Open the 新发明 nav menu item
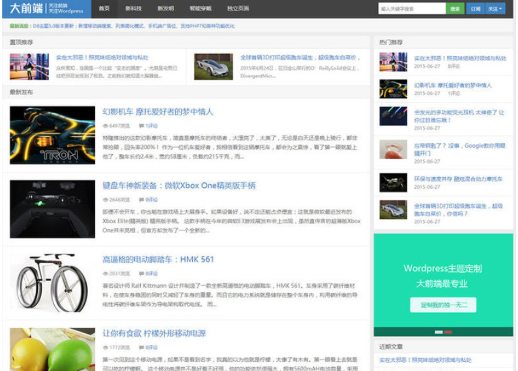The height and width of the screenshot is (371, 518). click(165, 8)
